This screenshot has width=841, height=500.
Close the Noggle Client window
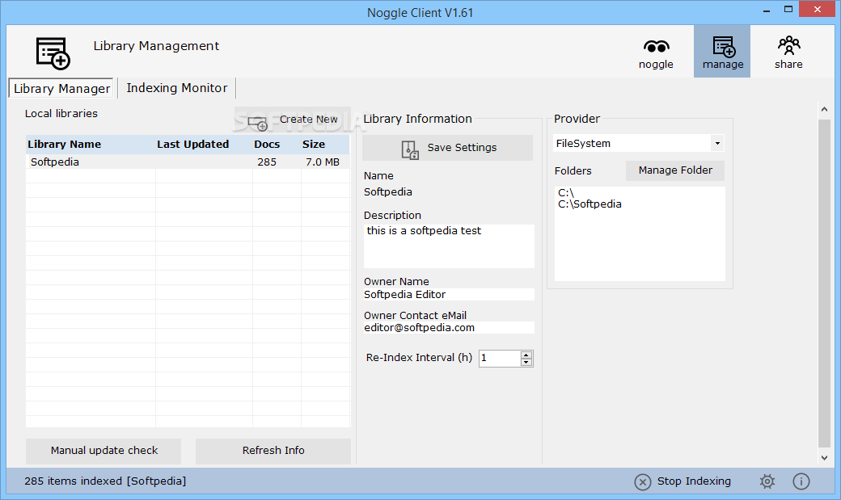coord(818,9)
